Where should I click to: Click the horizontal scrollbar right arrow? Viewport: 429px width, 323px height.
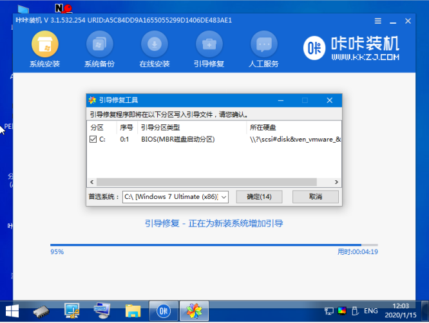click(x=337, y=182)
